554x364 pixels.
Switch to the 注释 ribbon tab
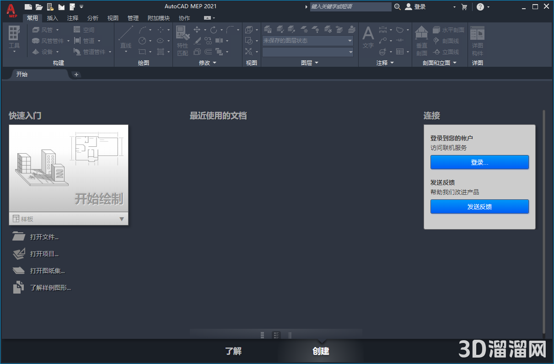point(73,18)
